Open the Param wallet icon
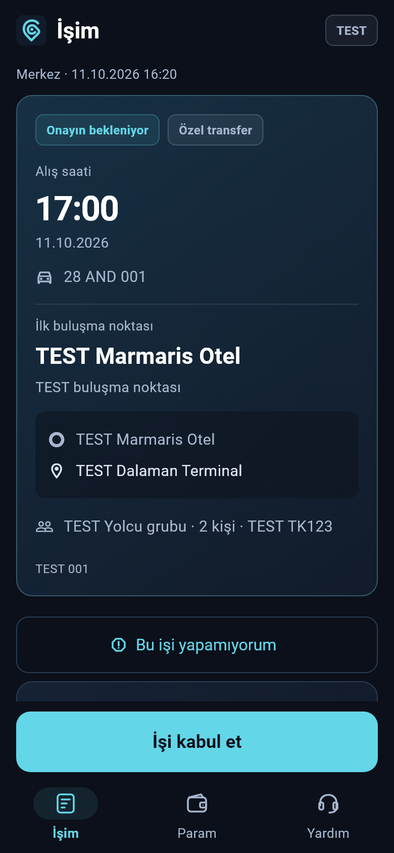 (197, 803)
